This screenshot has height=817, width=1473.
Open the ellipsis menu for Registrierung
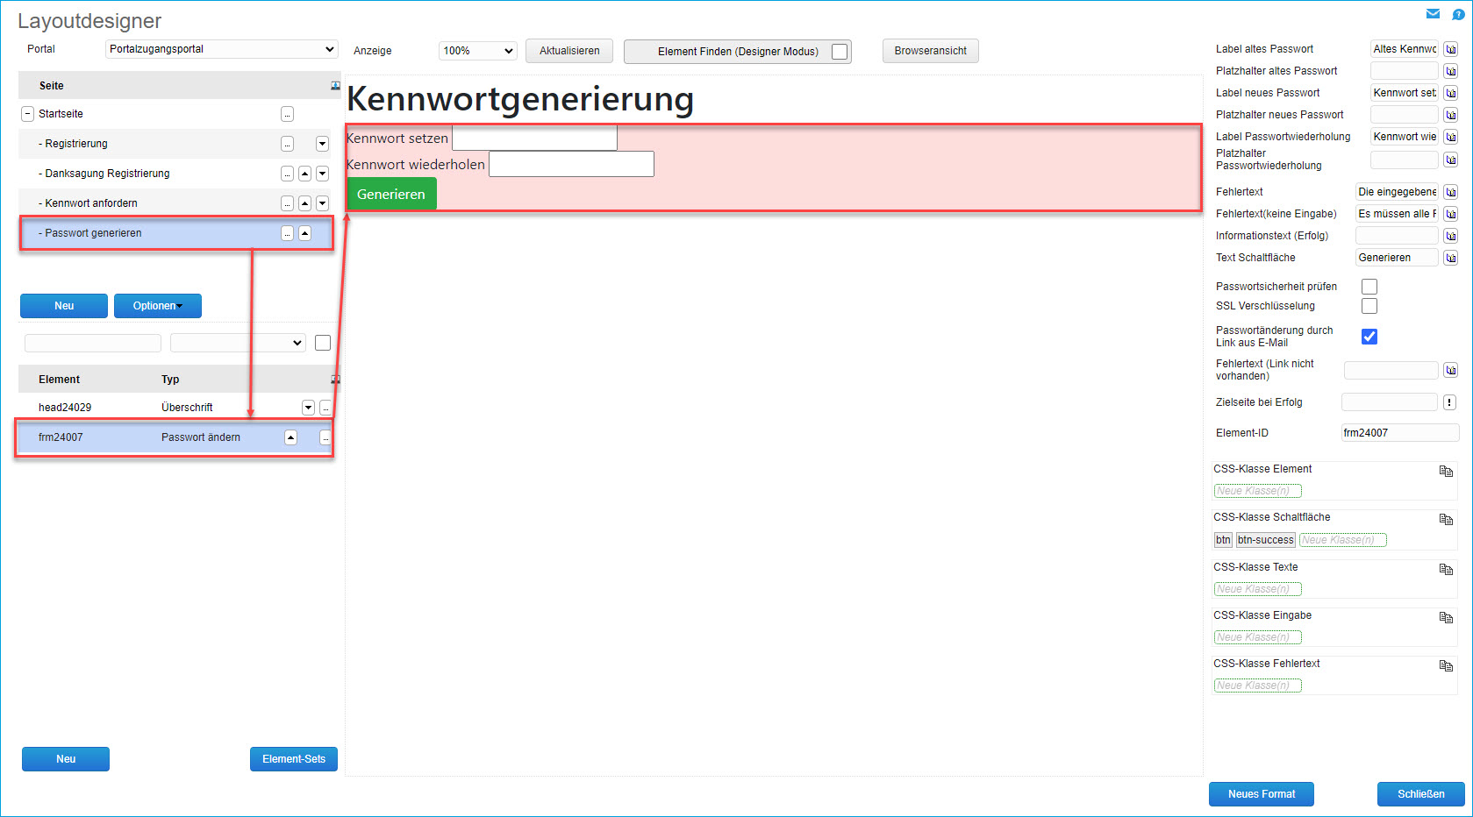pyautogui.click(x=287, y=144)
